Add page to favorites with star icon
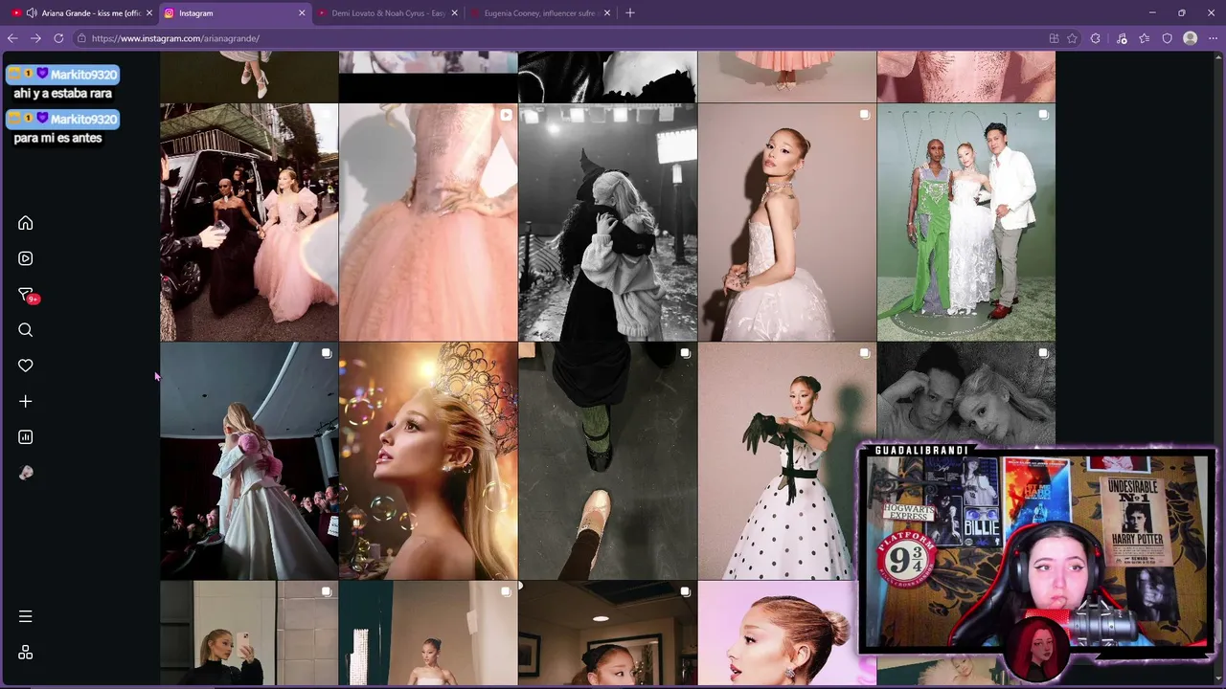This screenshot has width=1226, height=689. tap(1072, 38)
